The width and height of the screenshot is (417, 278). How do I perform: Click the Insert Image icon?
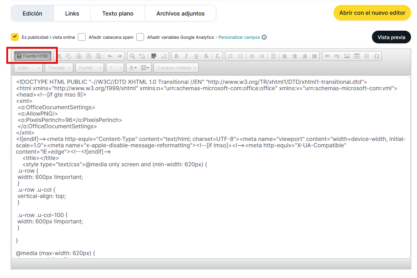pyautogui.click(x=347, y=56)
